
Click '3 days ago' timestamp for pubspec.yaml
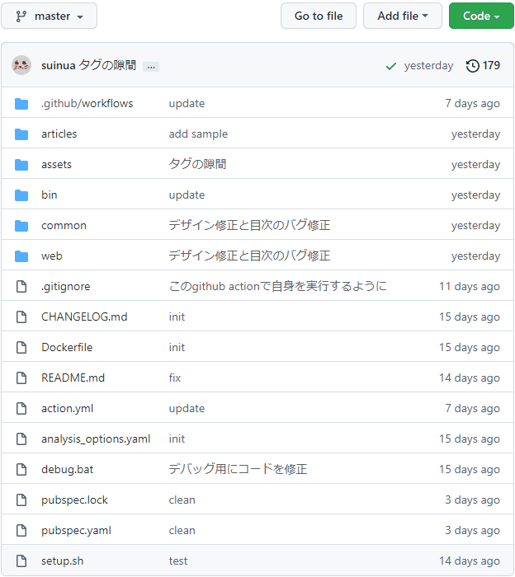(x=472, y=531)
